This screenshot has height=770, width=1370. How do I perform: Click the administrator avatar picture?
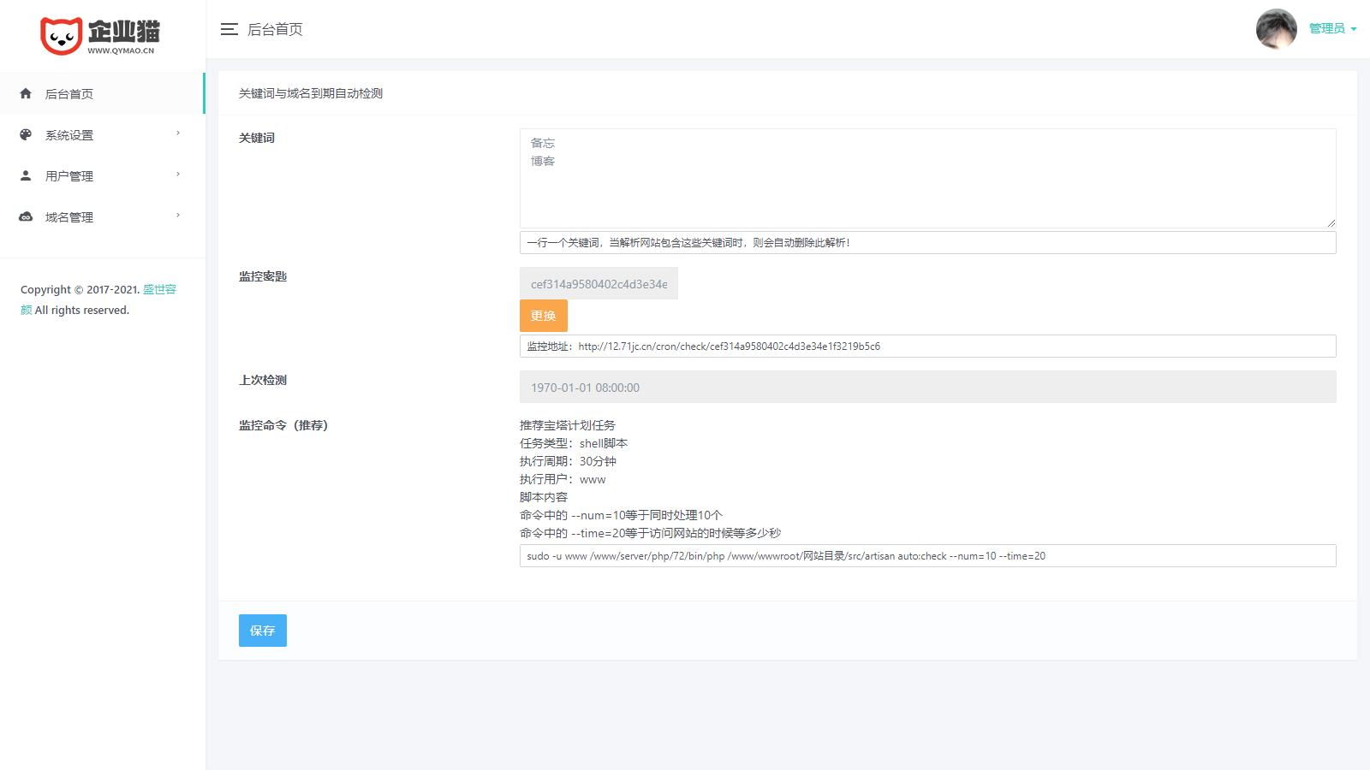point(1276,29)
